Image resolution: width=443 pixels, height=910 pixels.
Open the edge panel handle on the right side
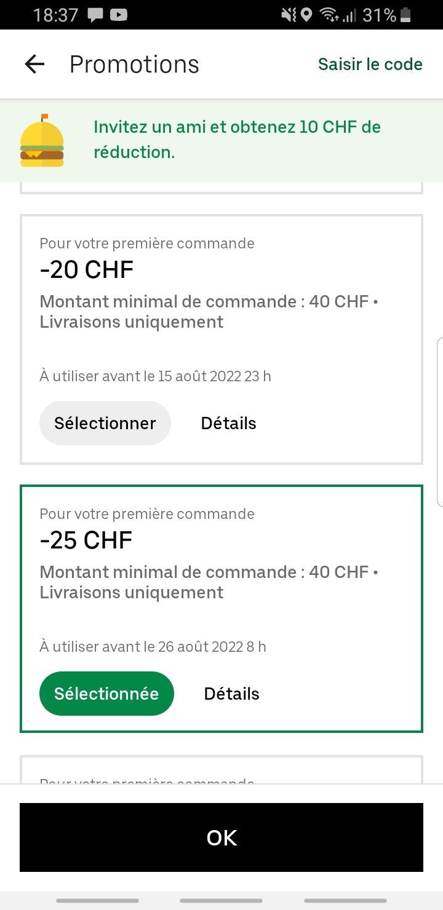pos(439,422)
